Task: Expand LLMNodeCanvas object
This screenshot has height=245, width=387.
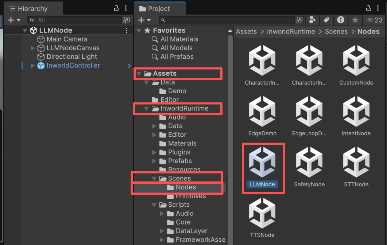Action: tap(32, 48)
